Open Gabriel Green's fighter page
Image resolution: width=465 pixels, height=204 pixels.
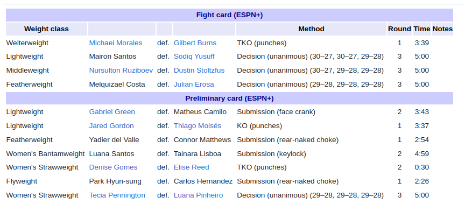(x=112, y=112)
